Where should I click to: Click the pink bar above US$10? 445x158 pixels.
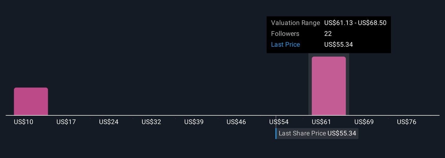point(31,101)
